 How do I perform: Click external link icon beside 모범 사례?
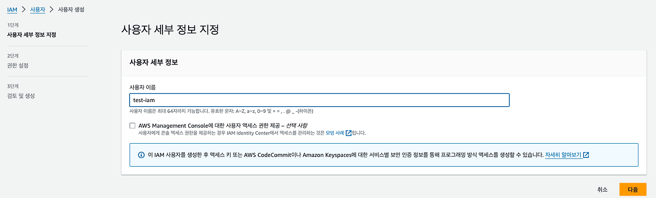(x=349, y=133)
